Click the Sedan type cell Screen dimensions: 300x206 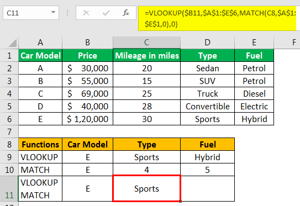(208, 68)
